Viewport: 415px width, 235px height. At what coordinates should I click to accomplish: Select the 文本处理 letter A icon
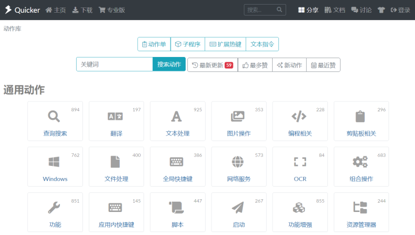pyautogui.click(x=176, y=116)
